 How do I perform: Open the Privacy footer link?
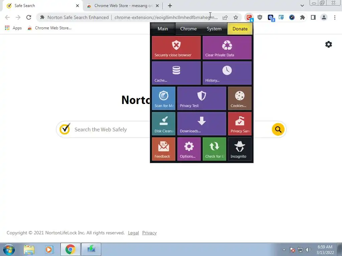click(x=149, y=233)
